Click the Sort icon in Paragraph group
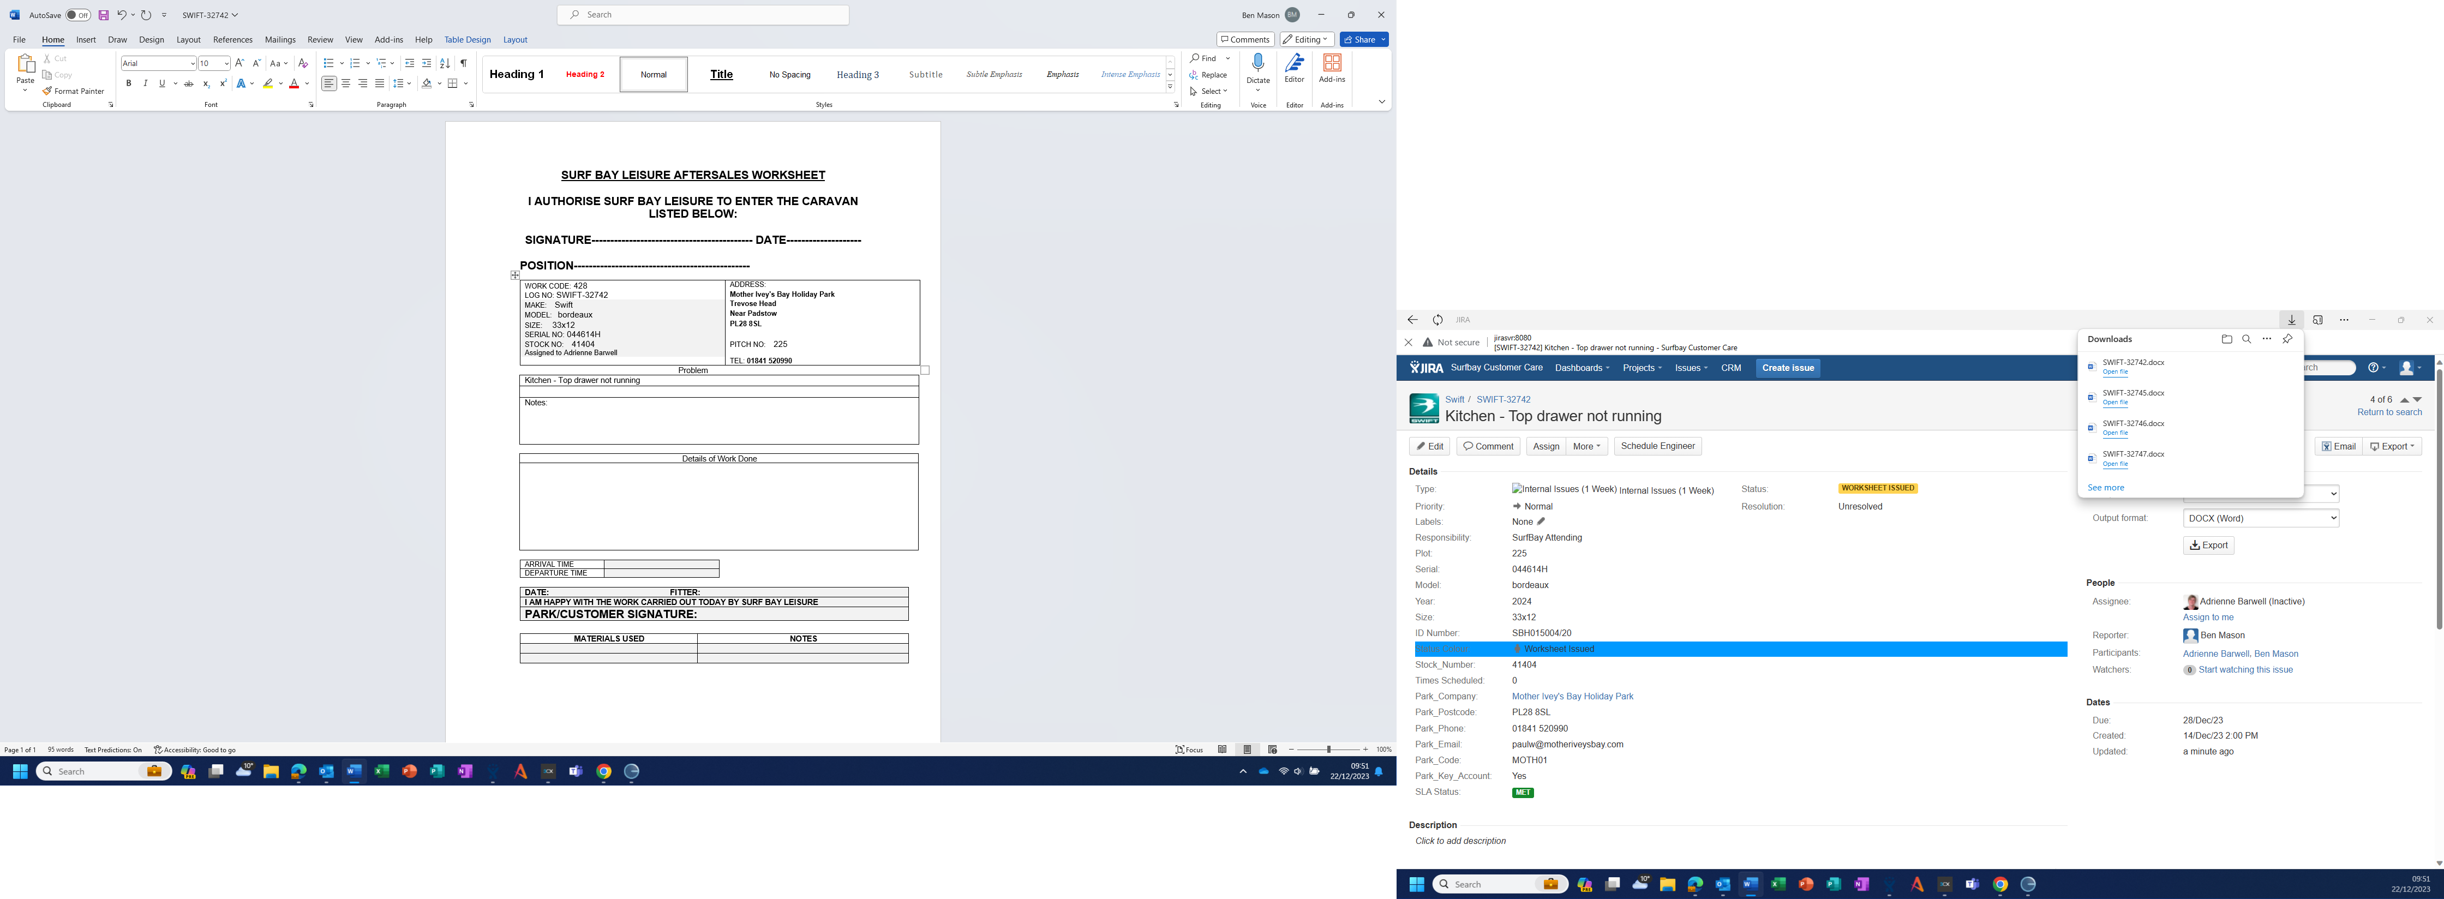 (445, 63)
